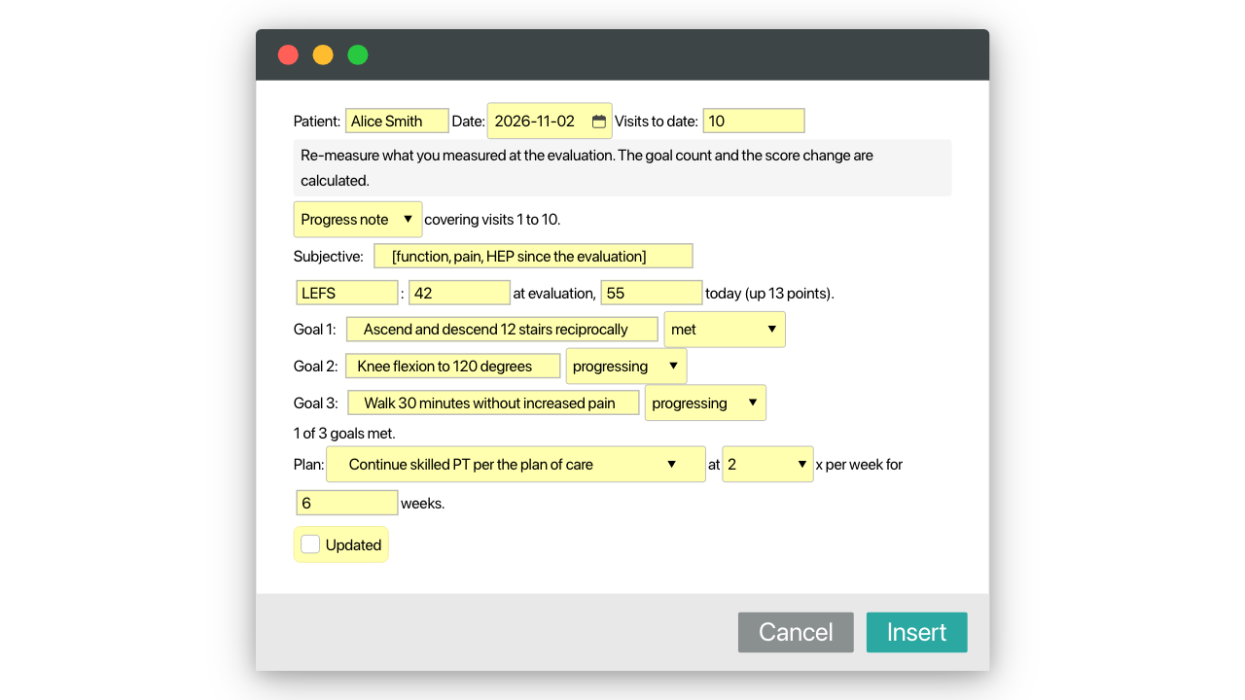Click the evaluation score field showing 42
1245x700 pixels.
[460, 294]
